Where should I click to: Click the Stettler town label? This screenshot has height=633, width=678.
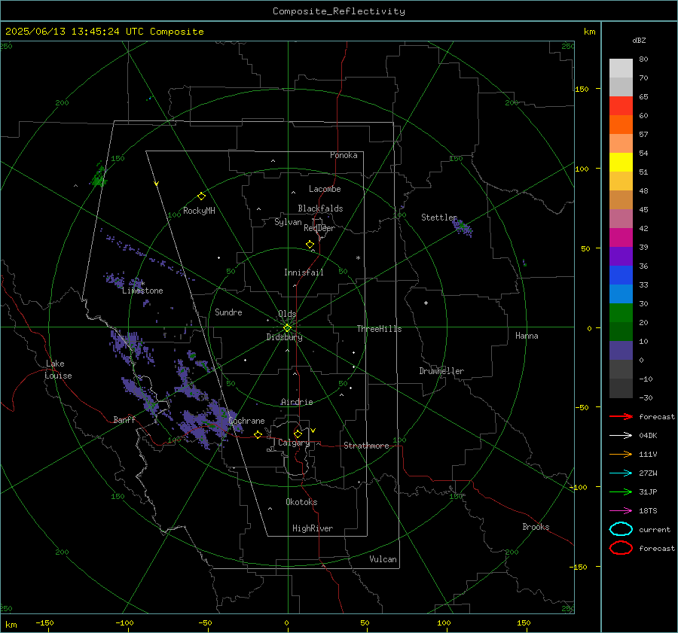(439, 218)
